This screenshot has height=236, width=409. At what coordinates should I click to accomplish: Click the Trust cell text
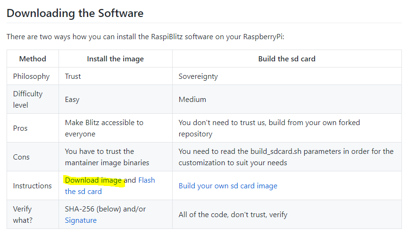pyautogui.click(x=73, y=76)
